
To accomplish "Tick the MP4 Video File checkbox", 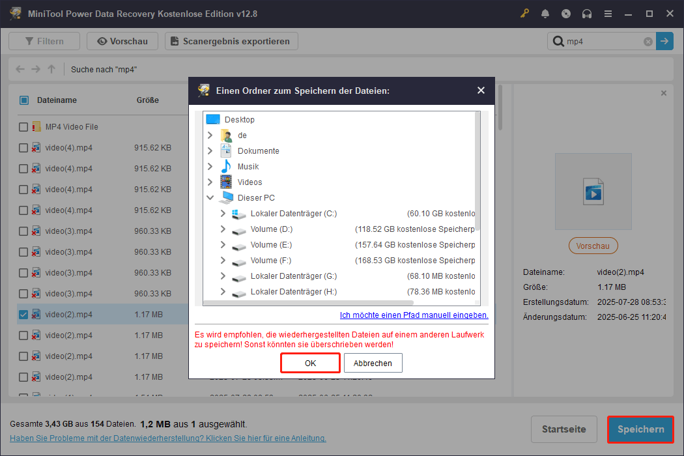I will [x=23, y=127].
